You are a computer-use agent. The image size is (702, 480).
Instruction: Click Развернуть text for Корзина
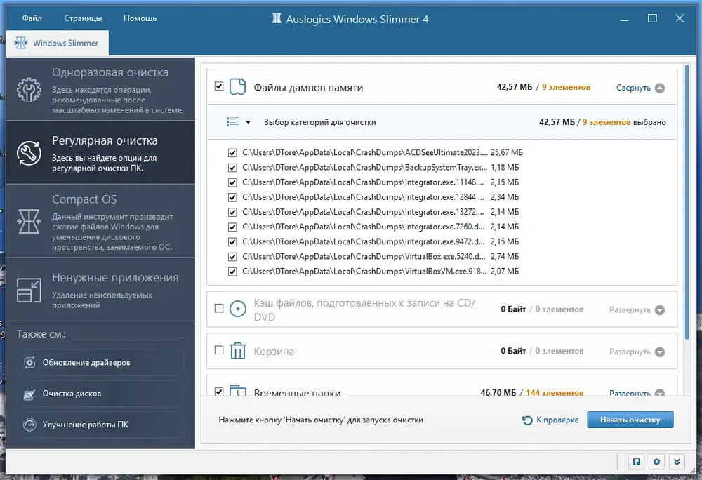(x=630, y=352)
